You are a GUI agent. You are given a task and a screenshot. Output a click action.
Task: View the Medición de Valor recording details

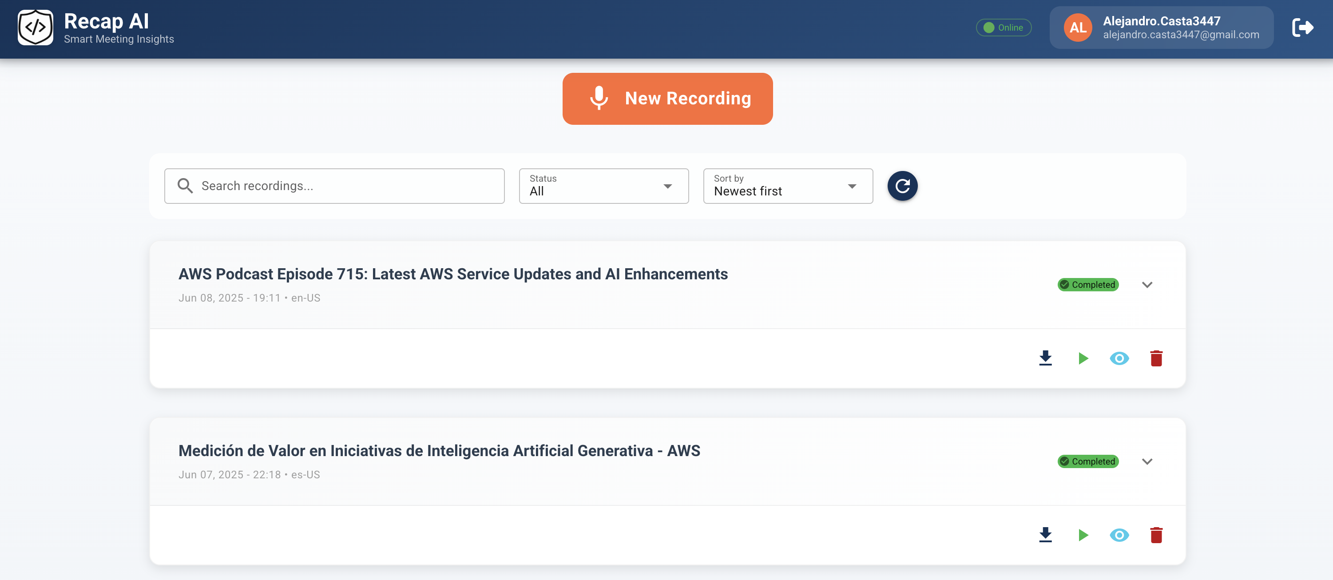pos(1119,534)
